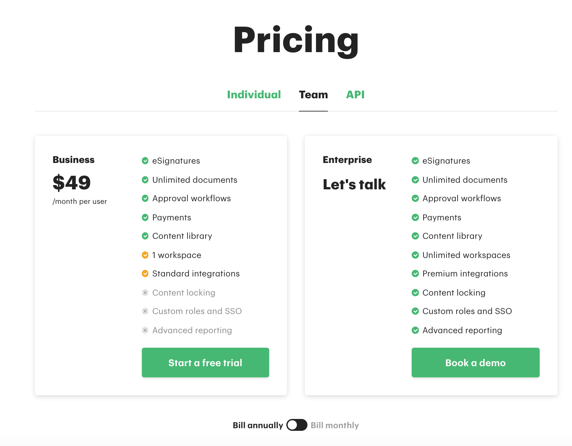Click the $49 Business price

pos(72,182)
